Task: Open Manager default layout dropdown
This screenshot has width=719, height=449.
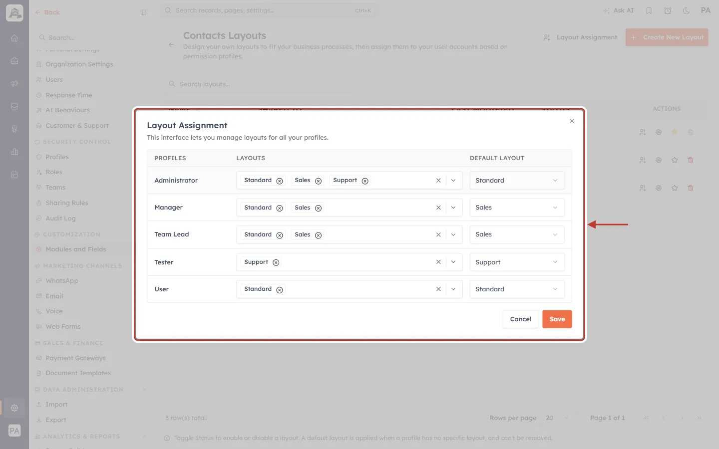Action: pos(517,208)
